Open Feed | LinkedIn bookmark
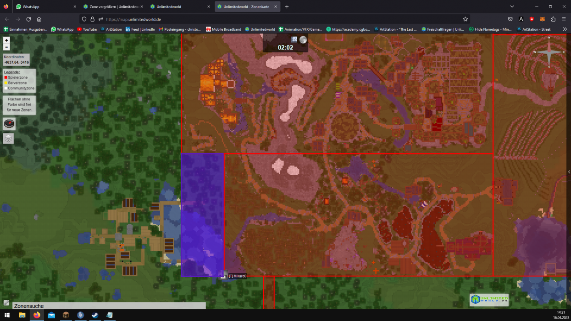 point(140,29)
